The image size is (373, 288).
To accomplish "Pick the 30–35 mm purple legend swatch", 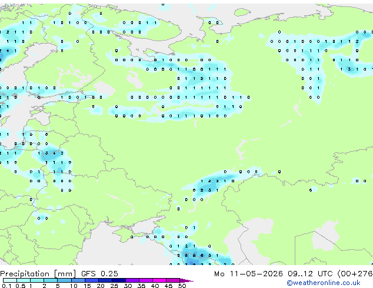I will (132, 280).
